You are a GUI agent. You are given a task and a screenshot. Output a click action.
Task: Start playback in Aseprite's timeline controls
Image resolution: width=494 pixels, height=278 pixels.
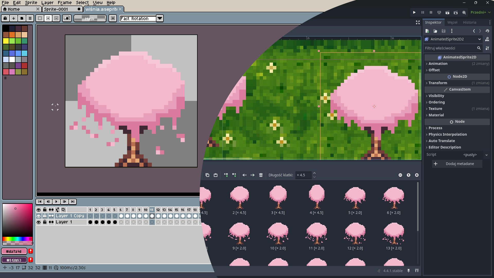click(x=56, y=202)
